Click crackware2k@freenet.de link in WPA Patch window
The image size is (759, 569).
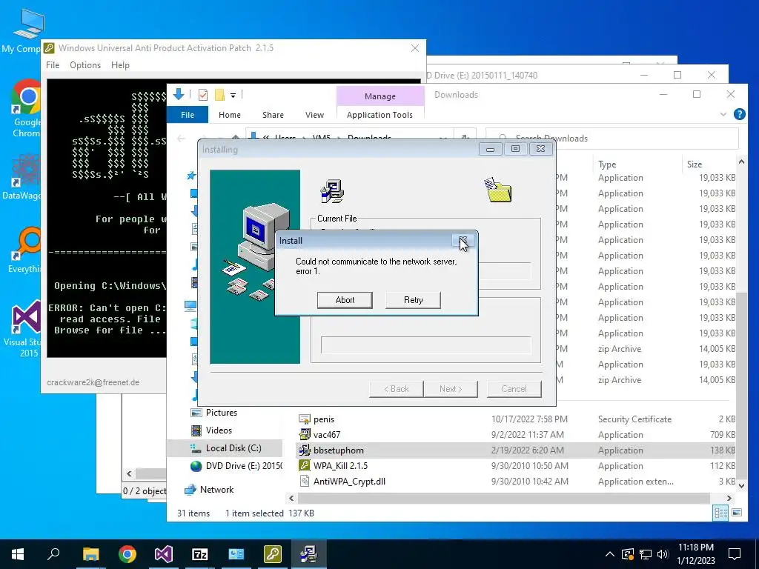coord(93,382)
